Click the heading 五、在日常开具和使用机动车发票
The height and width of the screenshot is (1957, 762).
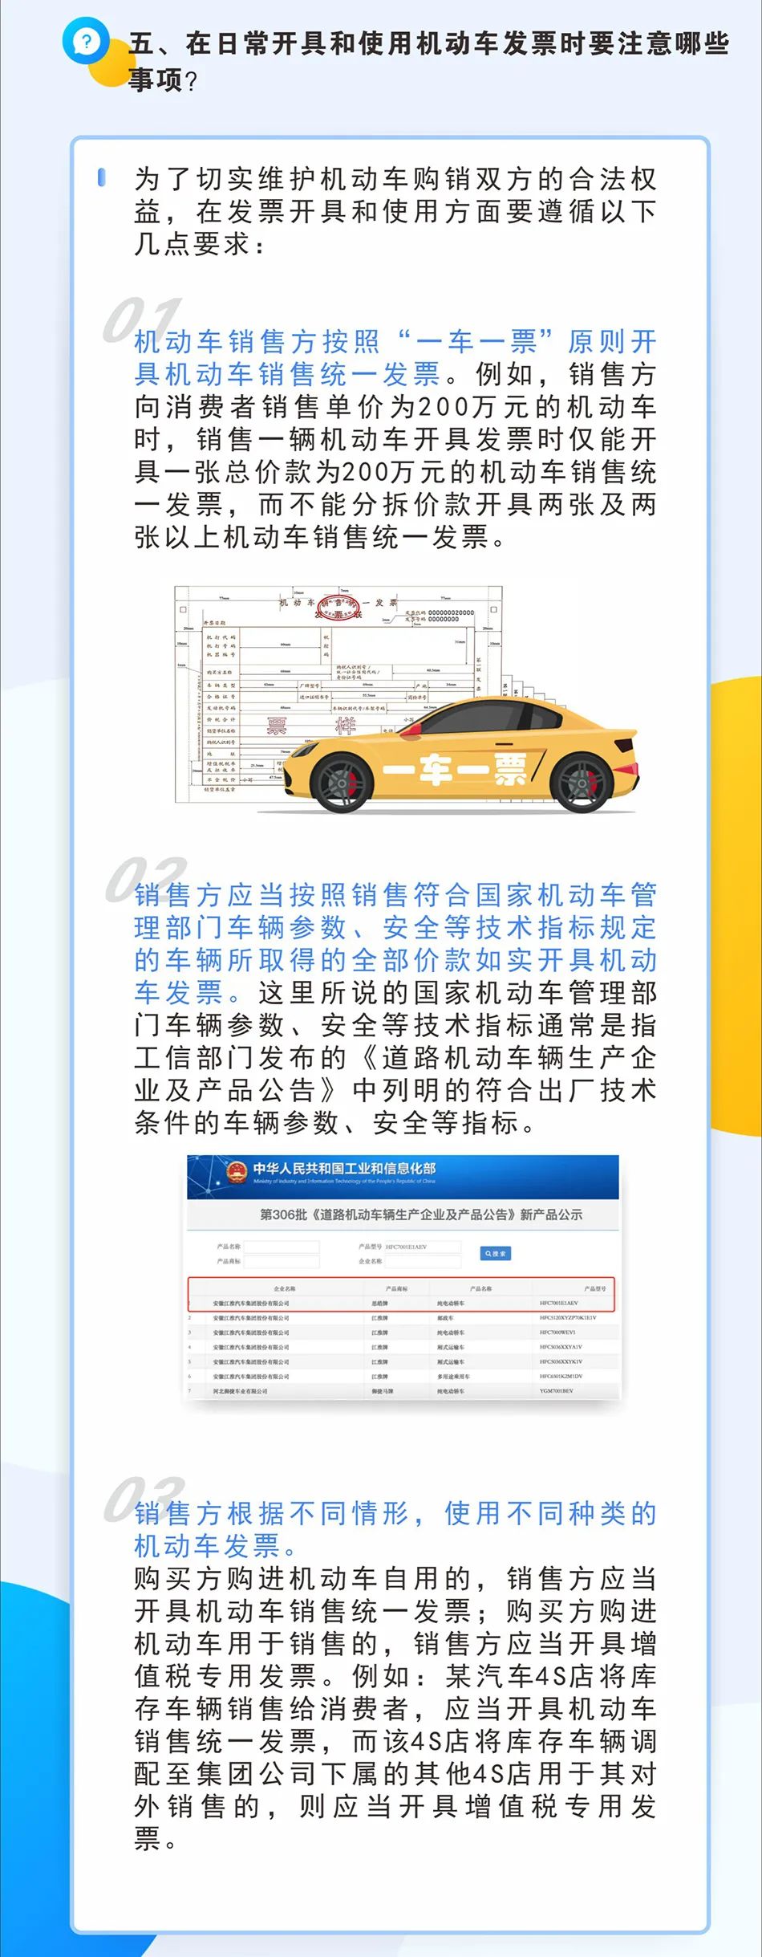click(428, 45)
